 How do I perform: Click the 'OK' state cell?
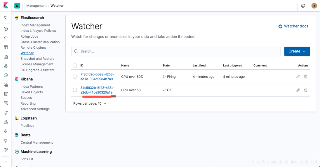pos(167,90)
